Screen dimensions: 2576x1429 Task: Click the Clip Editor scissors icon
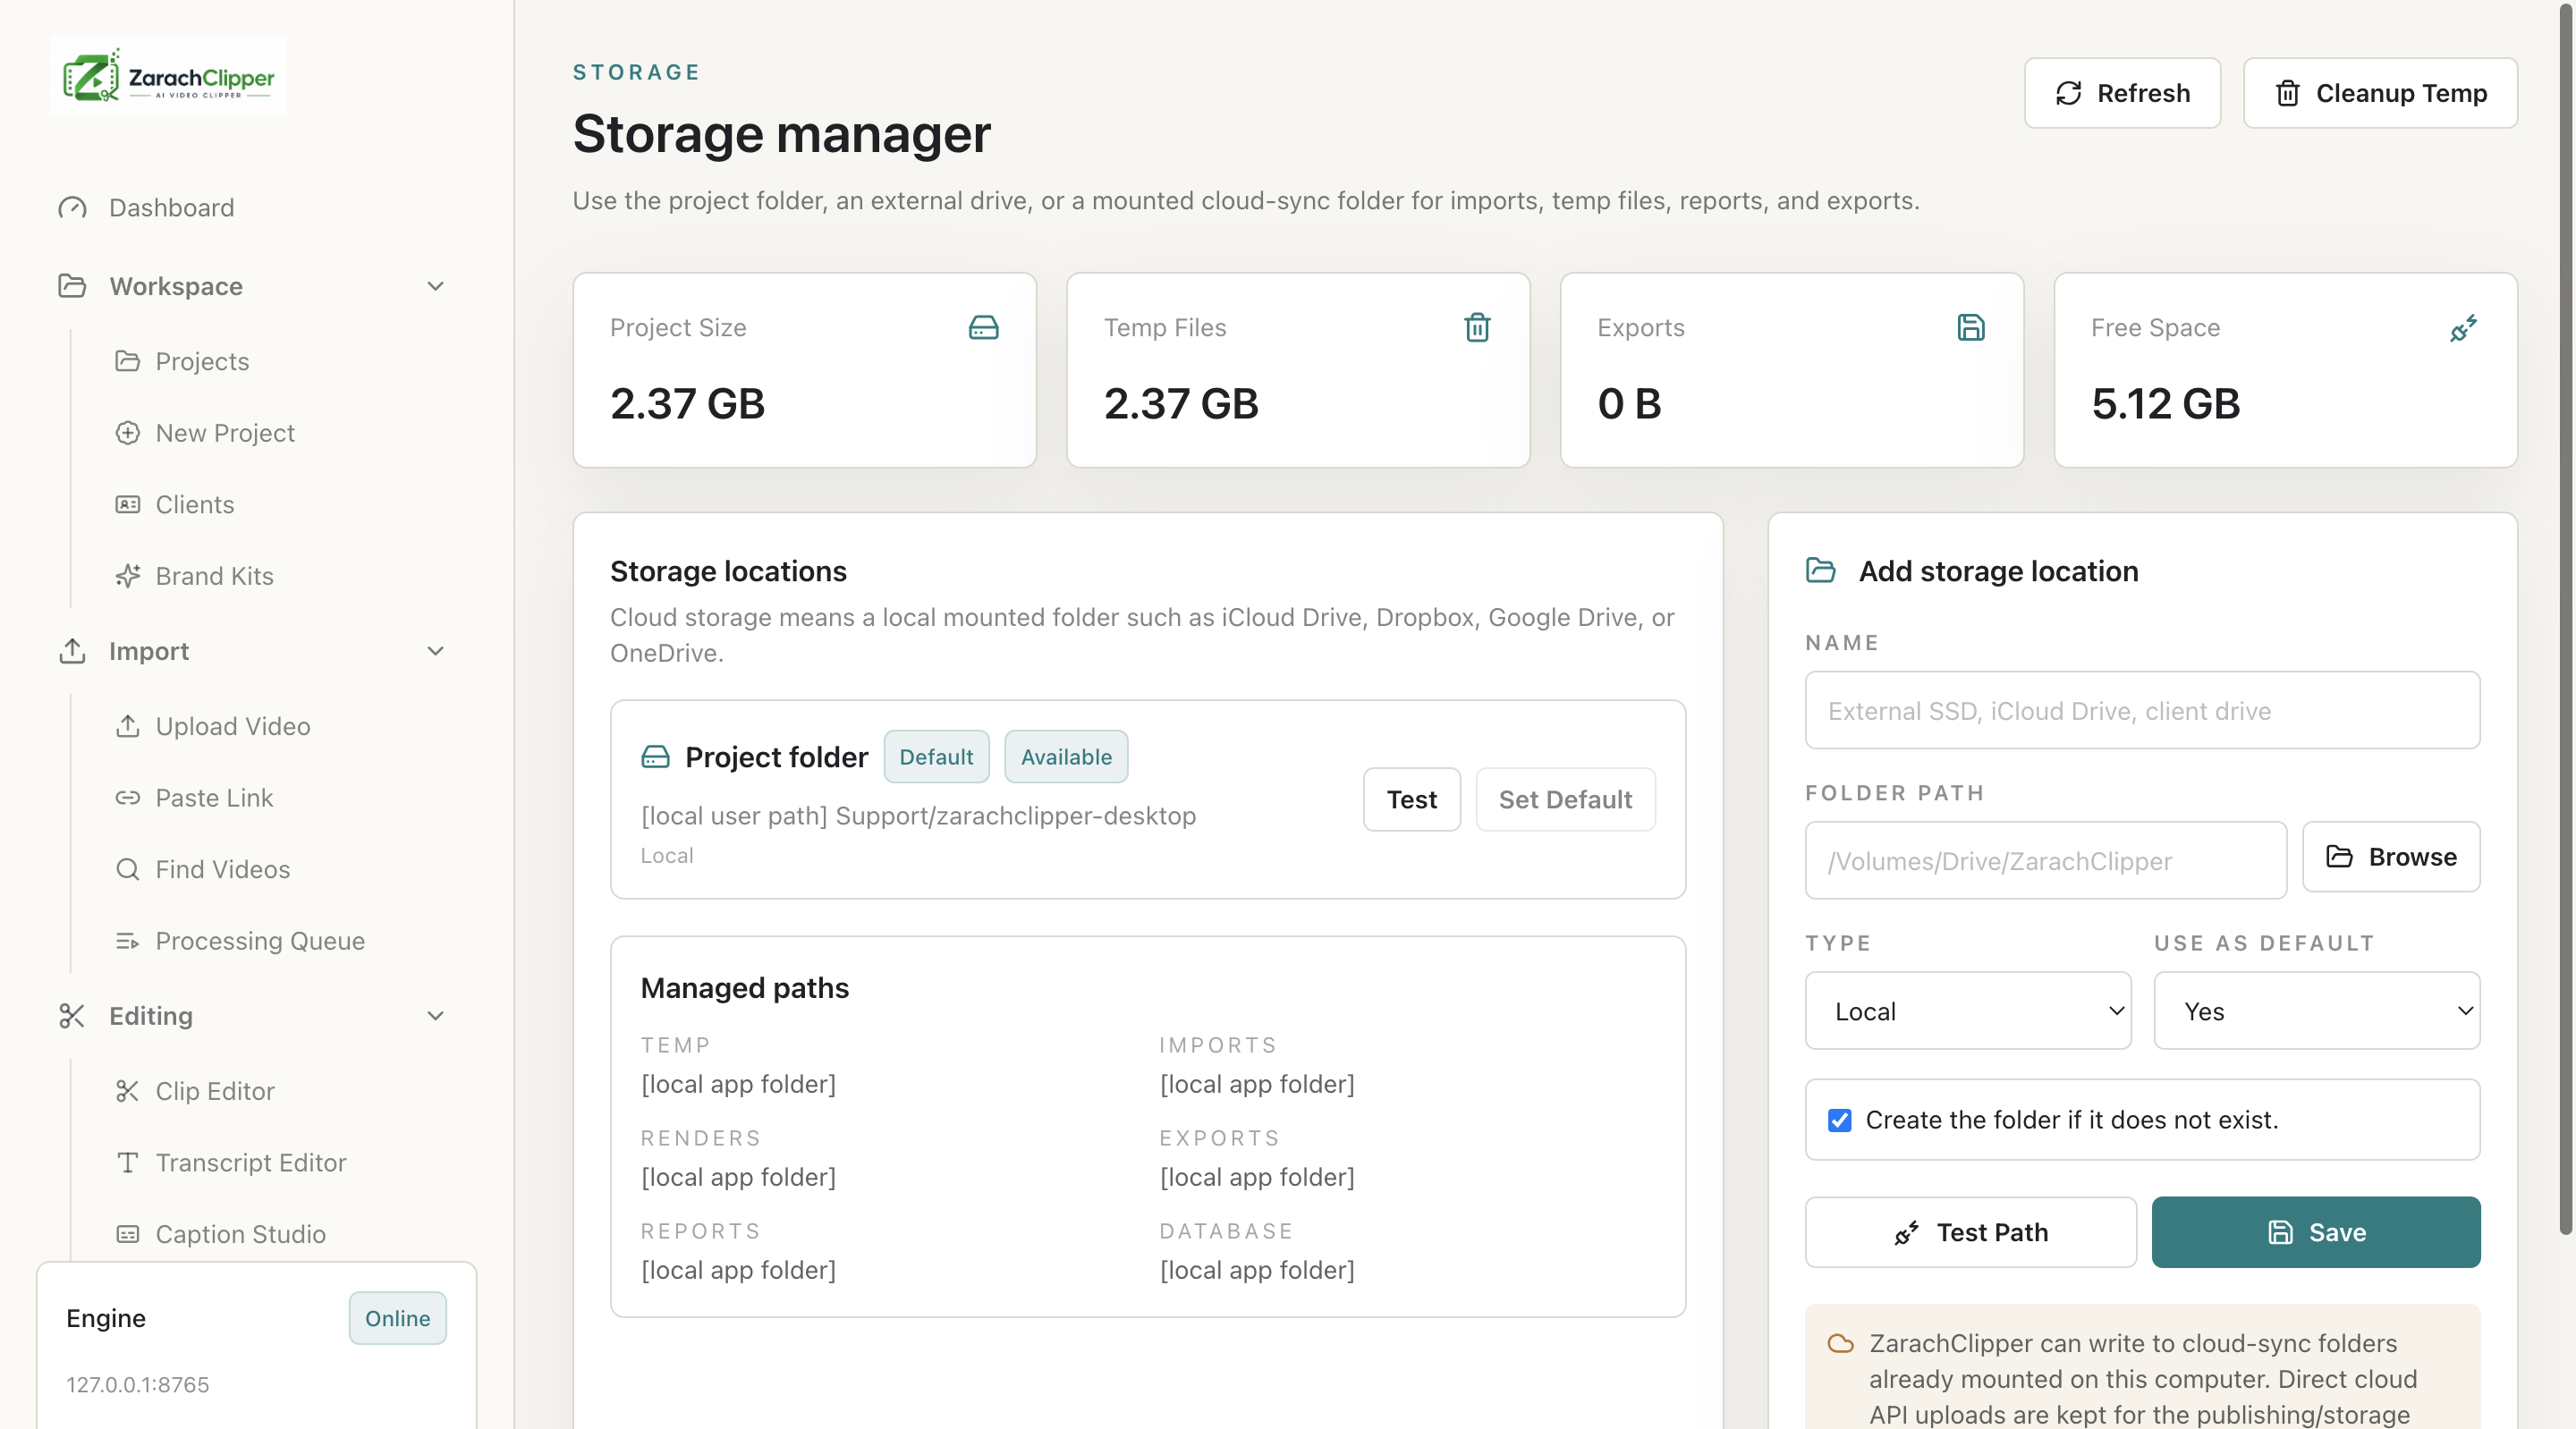(x=127, y=1091)
